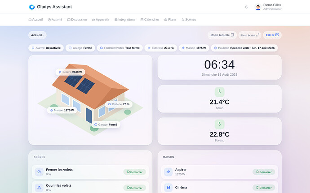The image size is (310, 193).
Task: Toggle dark mode moon icon
Action: pos(247,7)
